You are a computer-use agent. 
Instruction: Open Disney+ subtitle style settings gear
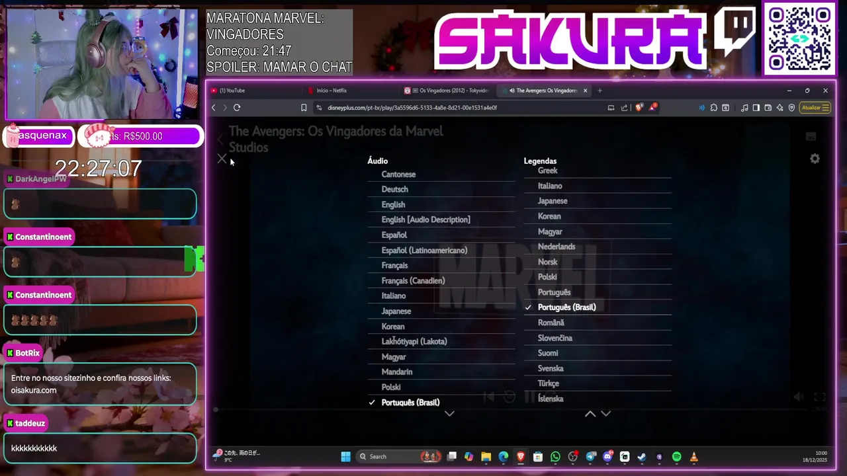(x=815, y=159)
